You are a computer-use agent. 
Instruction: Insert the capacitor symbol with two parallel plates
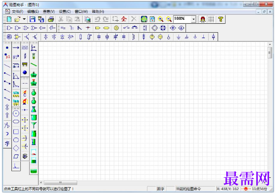pyautogui.click(x=99, y=37)
